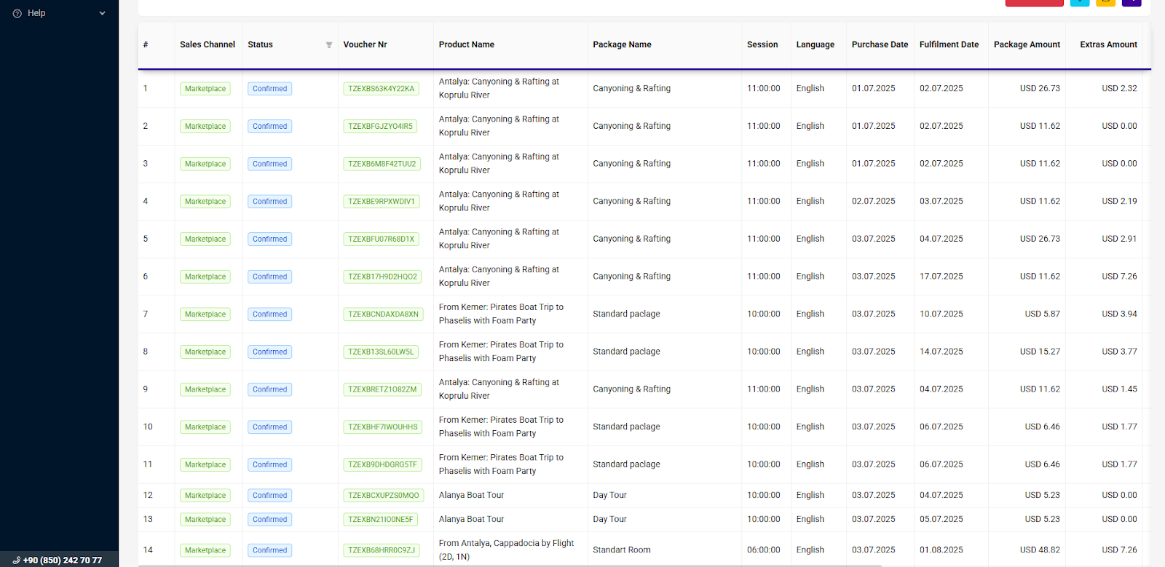Click the Marketplace badge in row 2
Screen dimensions: 1165x567
tap(205, 127)
